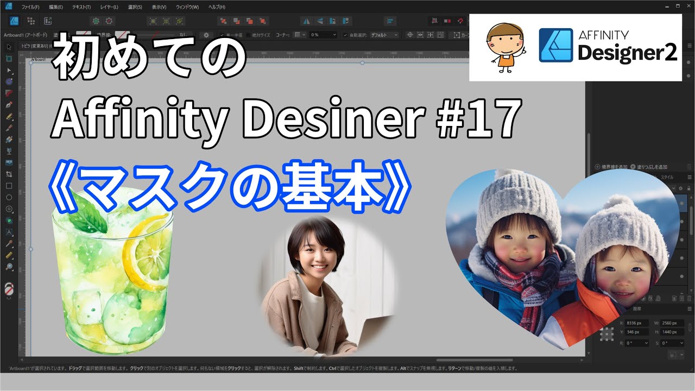Select the Artistic Text tool
The width and height of the screenshot is (695, 391).
(9, 231)
